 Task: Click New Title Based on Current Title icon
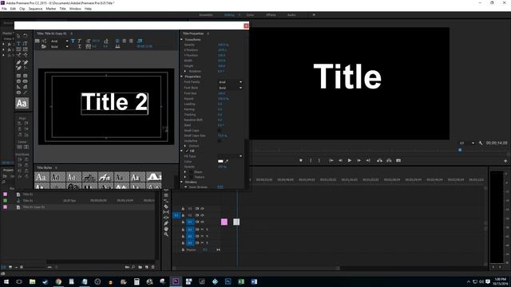38,41
